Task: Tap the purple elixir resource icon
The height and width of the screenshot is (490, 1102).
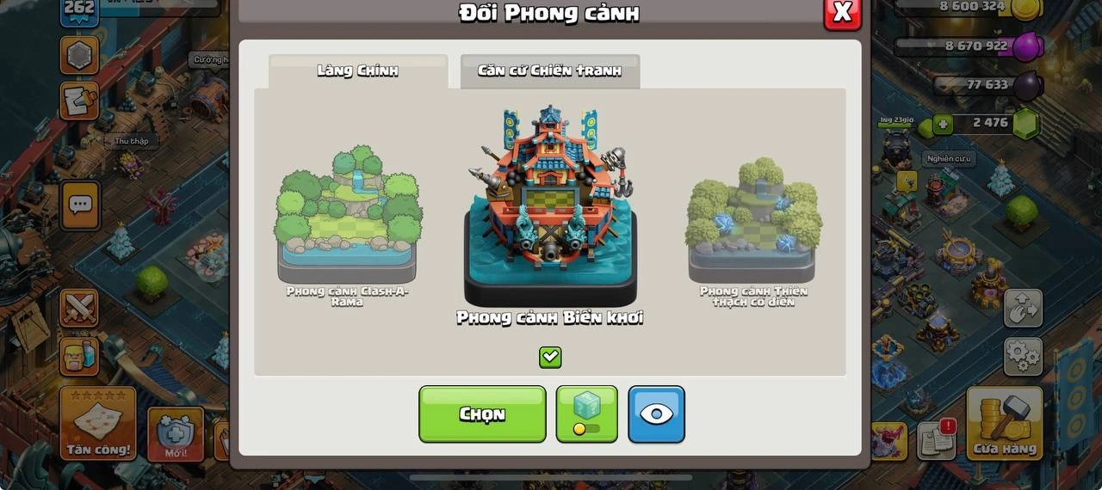Action: (1027, 46)
